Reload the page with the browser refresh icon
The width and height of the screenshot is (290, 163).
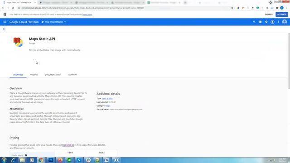(x=13, y=8)
